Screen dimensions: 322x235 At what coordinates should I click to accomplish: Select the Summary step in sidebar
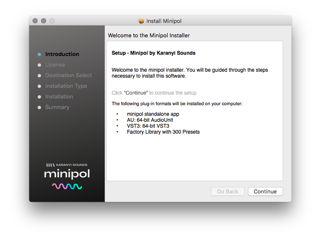57,107
